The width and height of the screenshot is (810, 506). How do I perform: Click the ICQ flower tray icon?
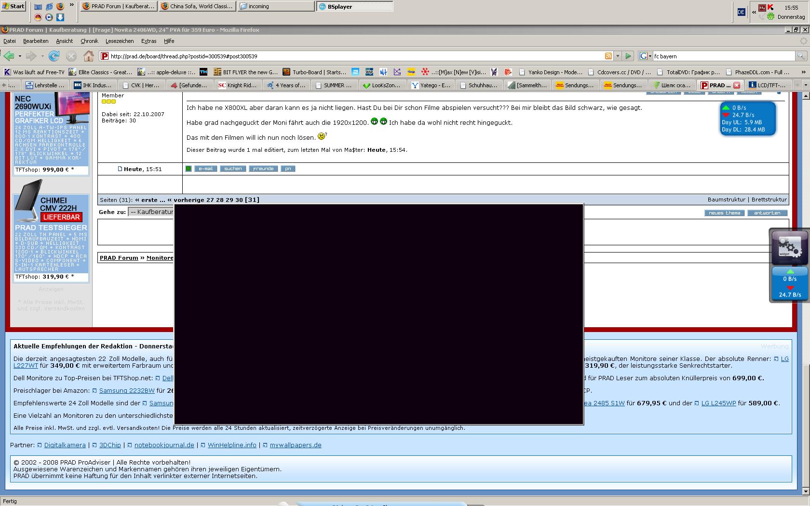[771, 16]
